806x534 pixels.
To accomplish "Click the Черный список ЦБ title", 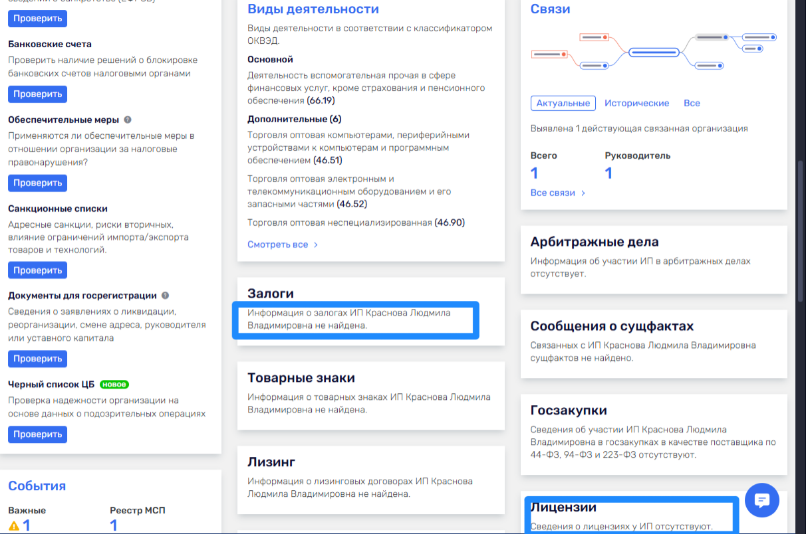I will [x=51, y=384].
